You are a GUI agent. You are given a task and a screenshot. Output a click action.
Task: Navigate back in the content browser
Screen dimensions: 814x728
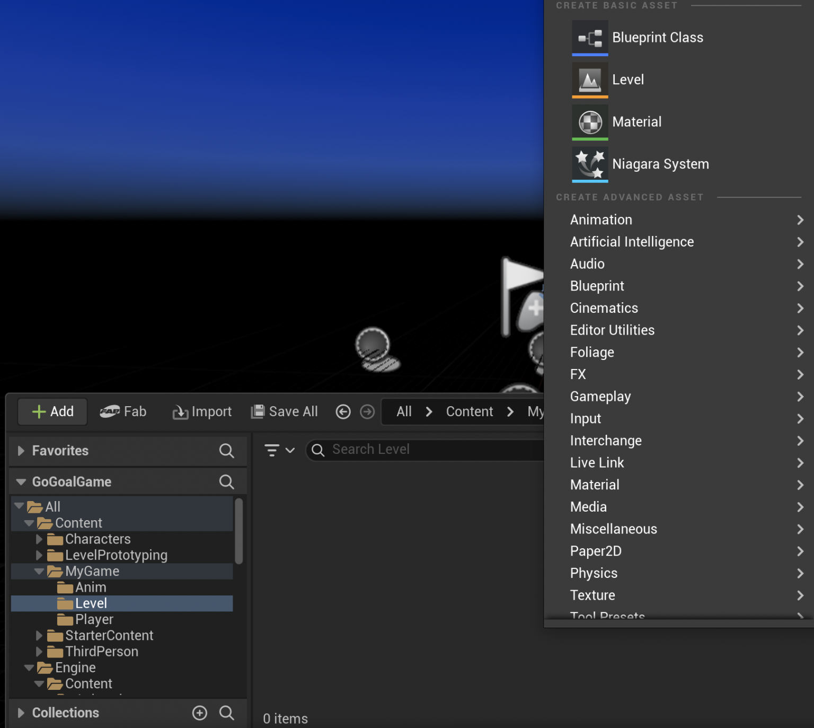coord(343,411)
